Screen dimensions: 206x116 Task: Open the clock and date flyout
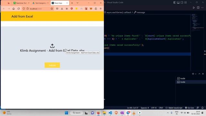(195, 113)
